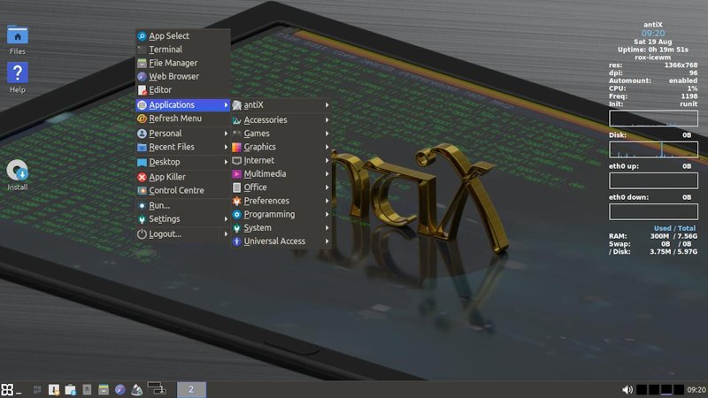
Task: Open the Files desktop icon
Action: coord(18,40)
